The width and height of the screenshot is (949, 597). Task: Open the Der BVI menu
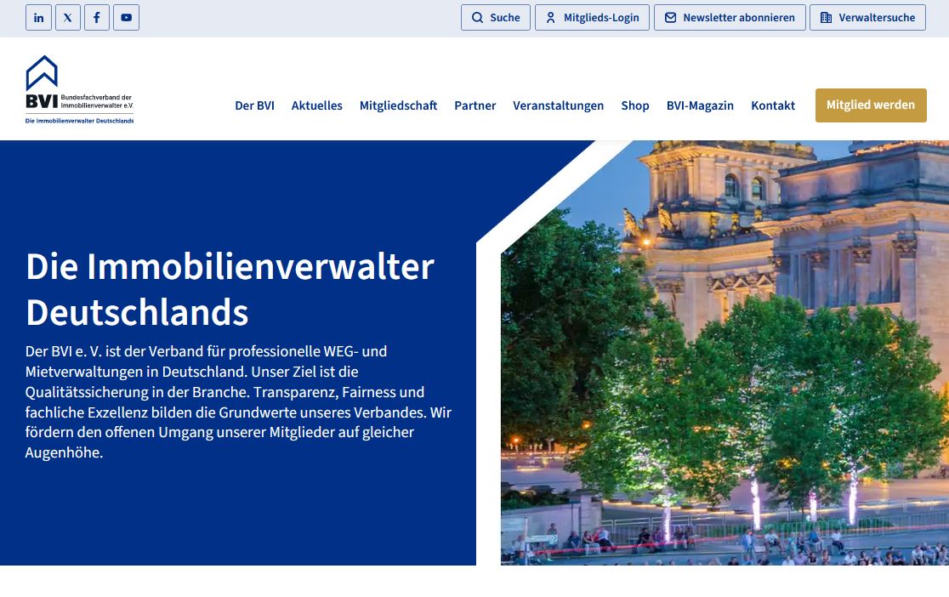click(x=254, y=105)
